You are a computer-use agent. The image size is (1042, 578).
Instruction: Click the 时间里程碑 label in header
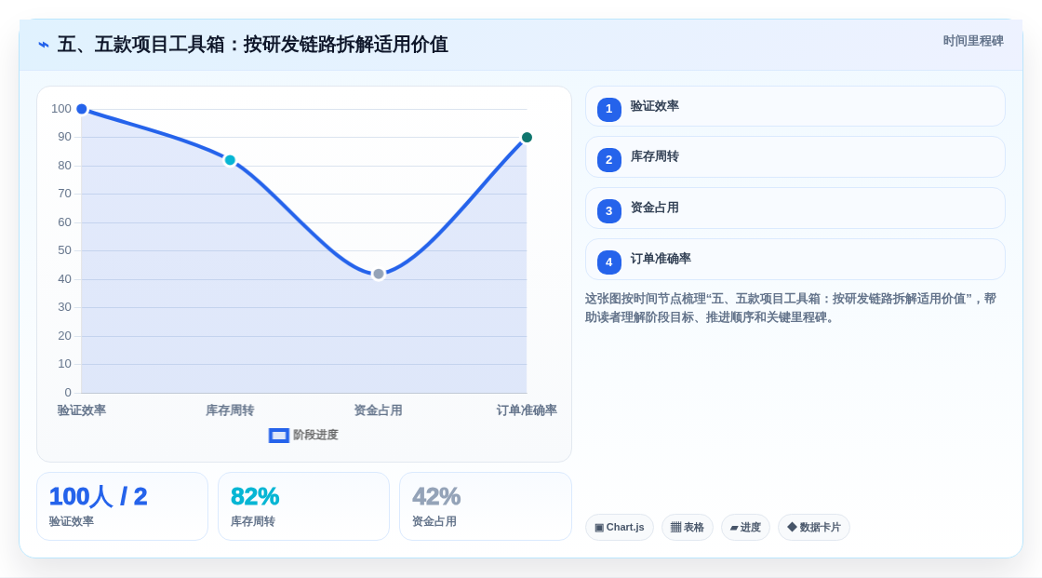973,41
